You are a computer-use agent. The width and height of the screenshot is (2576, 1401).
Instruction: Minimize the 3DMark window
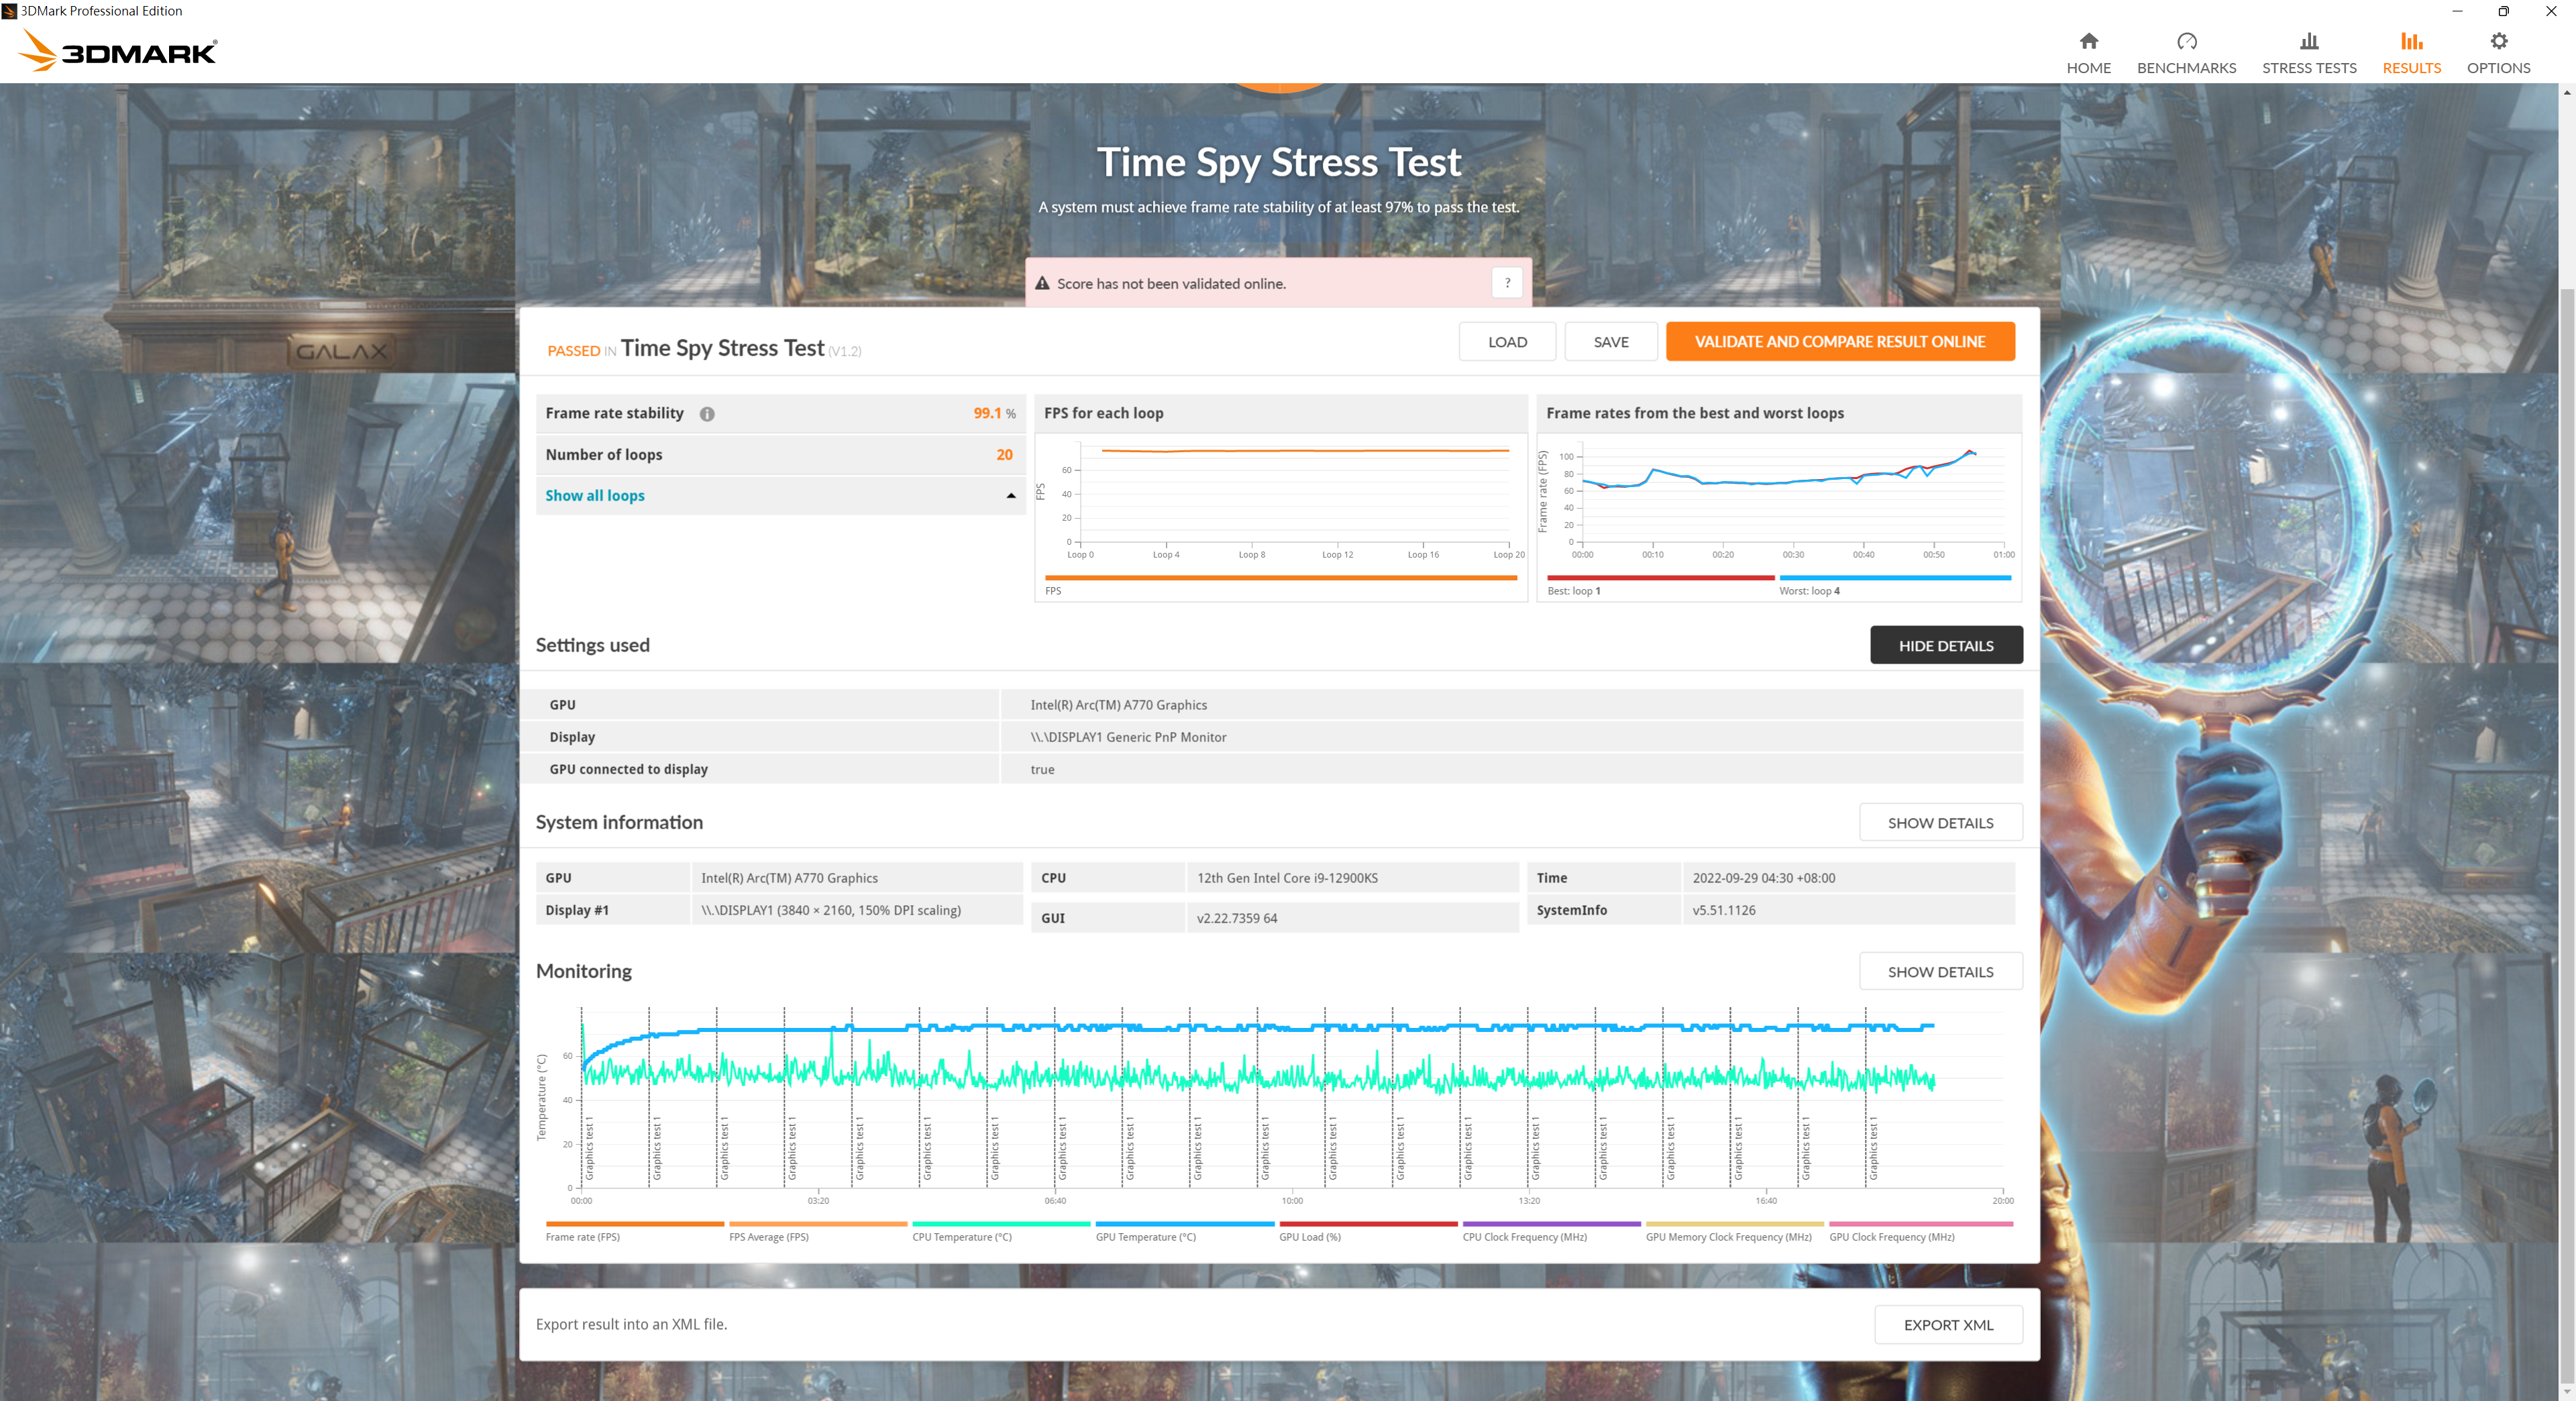(x=2457, y=11)
